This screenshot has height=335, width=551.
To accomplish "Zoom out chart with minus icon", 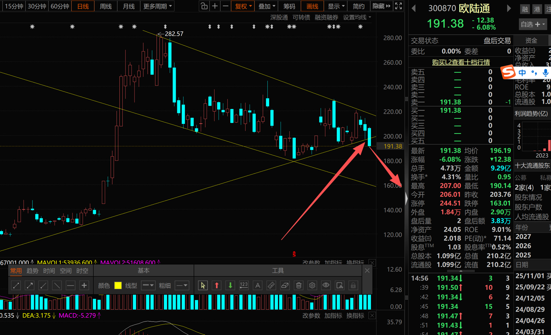I will pyautogui.click(x=225, y=6).
